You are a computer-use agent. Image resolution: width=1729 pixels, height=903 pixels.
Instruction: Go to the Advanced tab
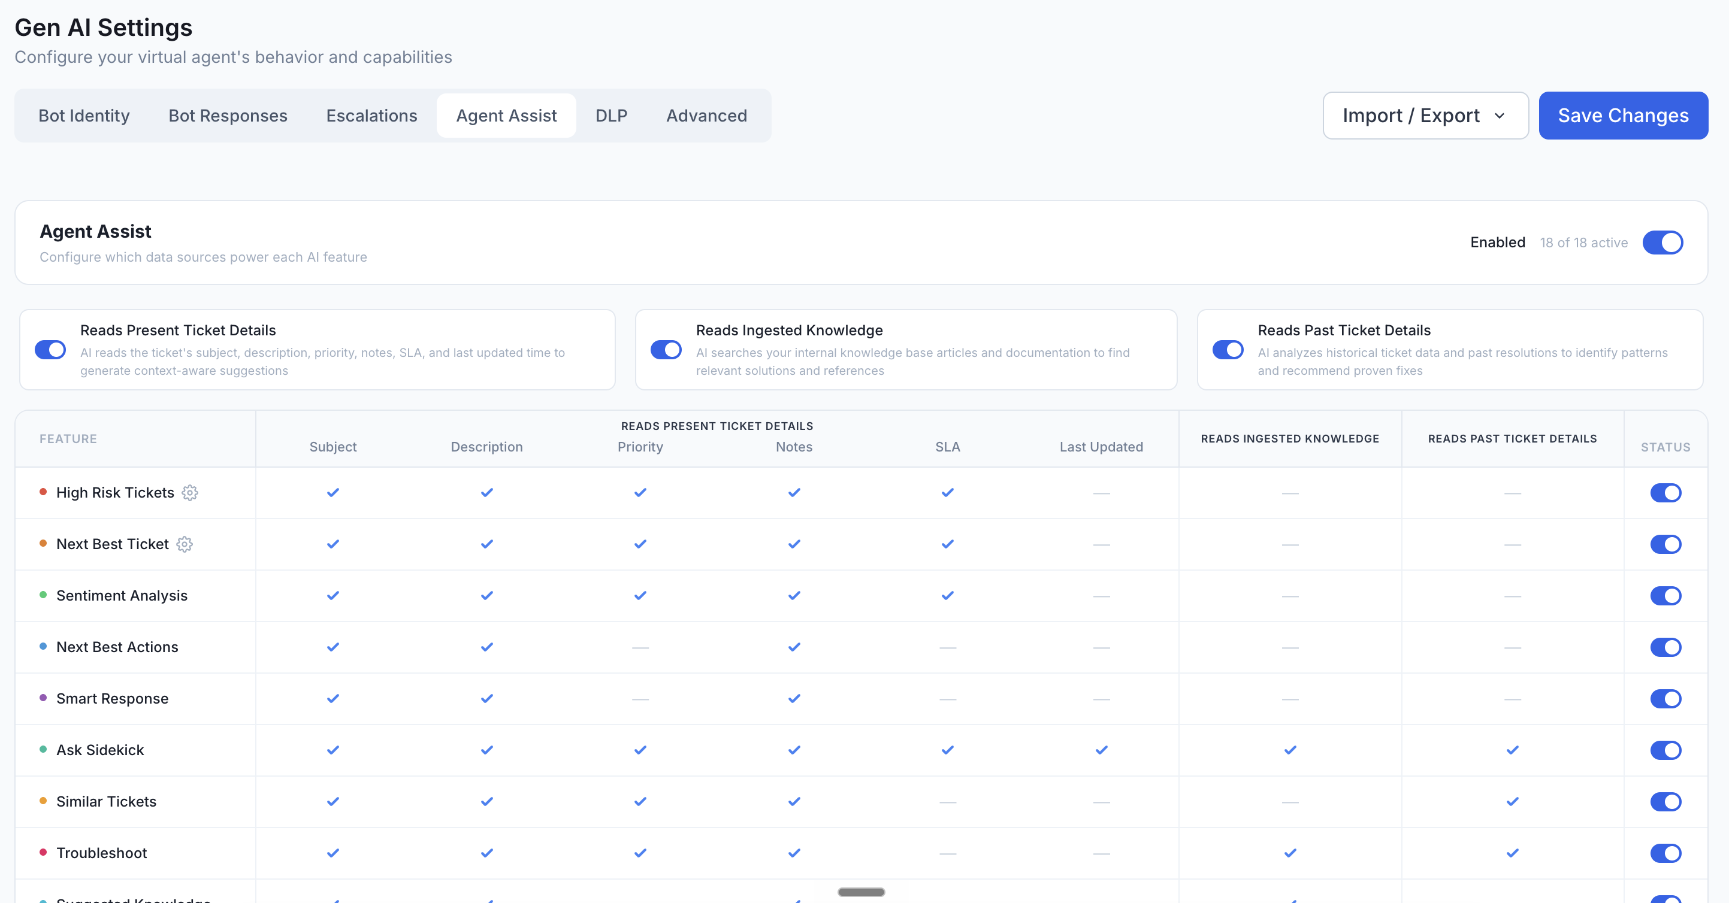[x=706, y=116]
